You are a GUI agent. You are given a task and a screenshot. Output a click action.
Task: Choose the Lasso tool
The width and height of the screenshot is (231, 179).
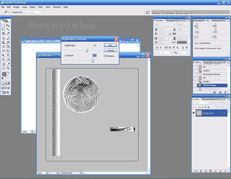4,29
